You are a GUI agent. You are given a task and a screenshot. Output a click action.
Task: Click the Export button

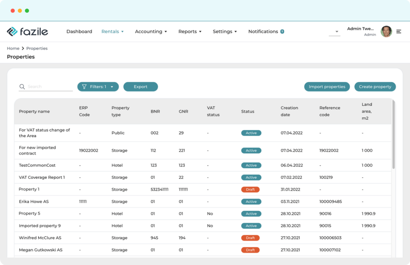[x=141, y=87]
